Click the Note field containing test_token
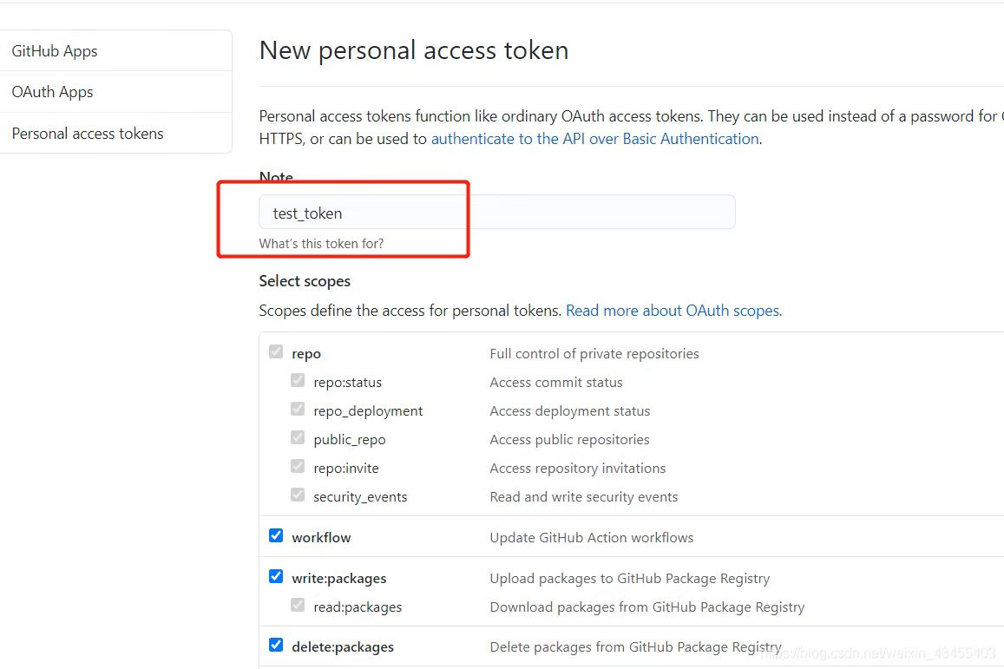This screenshot has height=669, width=1004. tap(497, 212)
